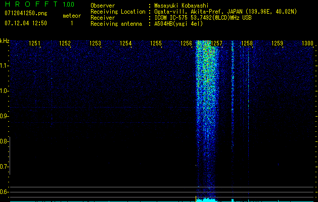
Task: Click the 0.7 kHz frequency label
Action: point(4,167)
